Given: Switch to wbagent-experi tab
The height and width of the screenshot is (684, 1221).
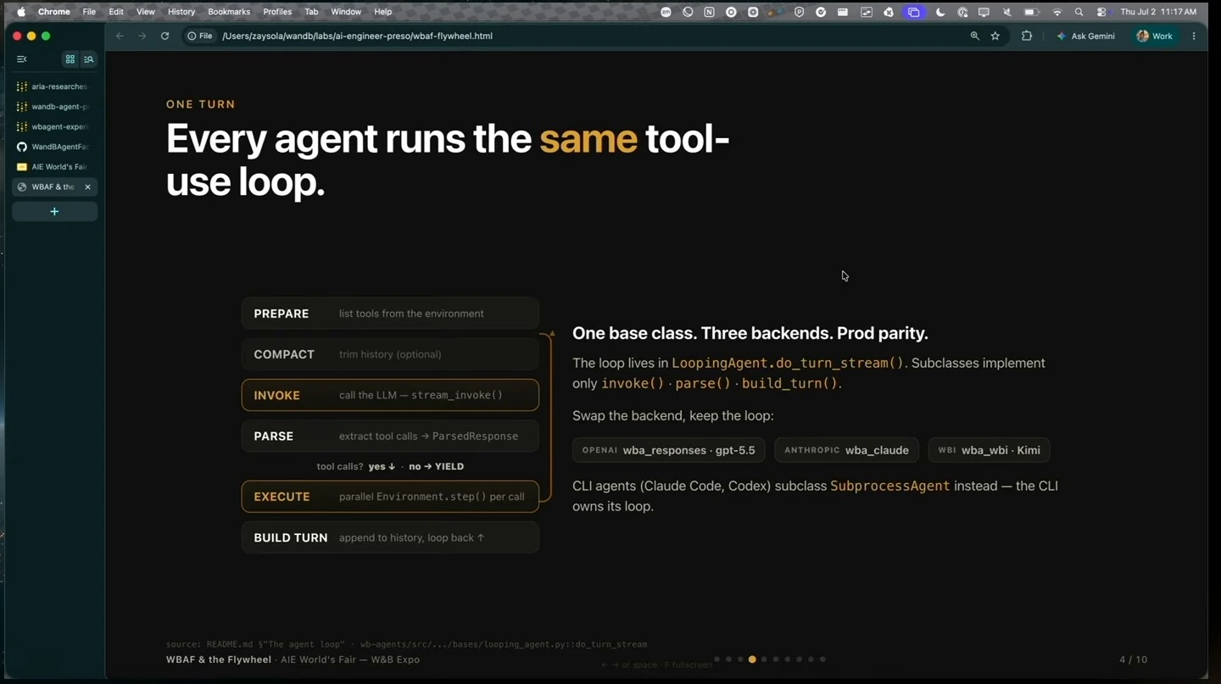Looking at the screenshot, I should coord(55,126).
